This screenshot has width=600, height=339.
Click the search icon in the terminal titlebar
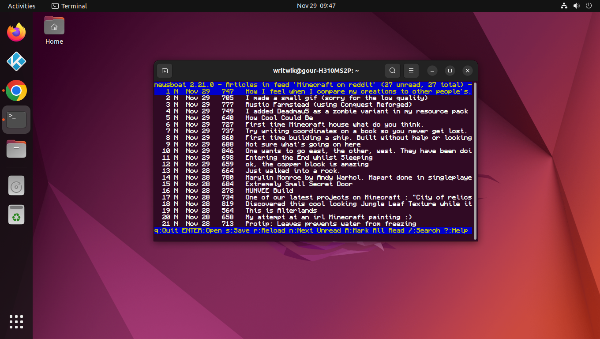click(392, 71)
